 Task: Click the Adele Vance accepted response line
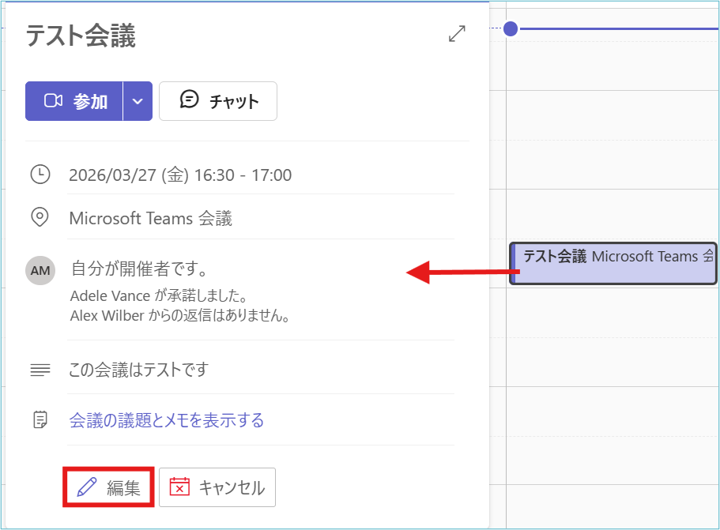pyautogui.click(x=160, y=297)
